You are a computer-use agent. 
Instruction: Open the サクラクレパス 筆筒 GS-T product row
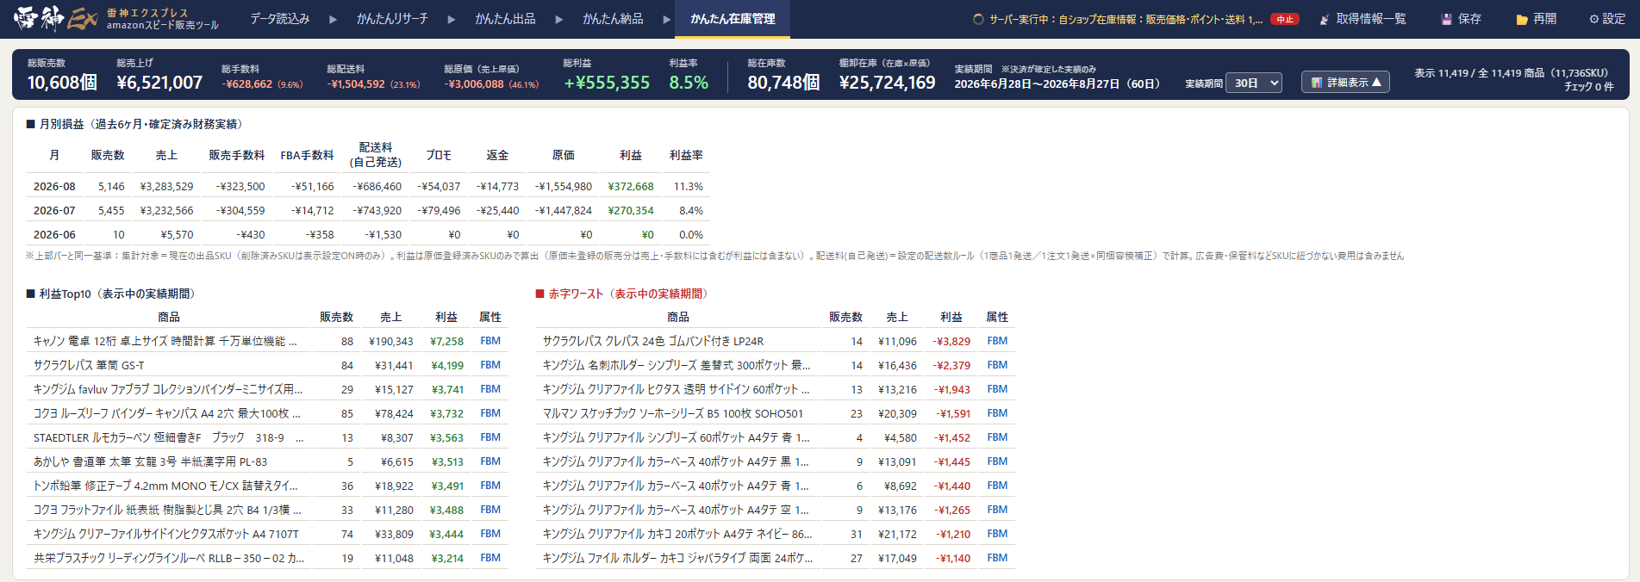[267, 365]
